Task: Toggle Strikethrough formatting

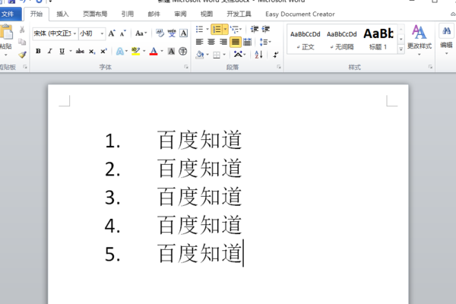Action: pos(80,52)
